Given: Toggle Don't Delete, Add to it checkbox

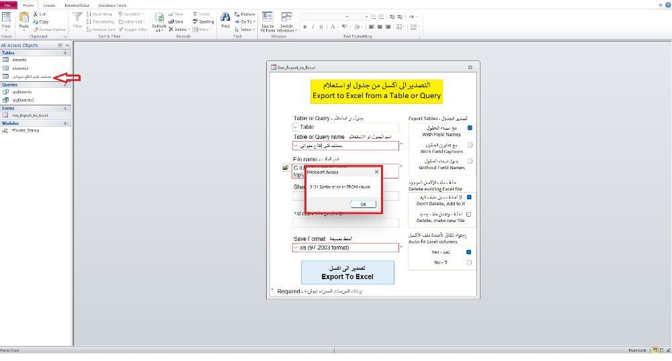Looking at the screenshot, I should click(469, 197).
